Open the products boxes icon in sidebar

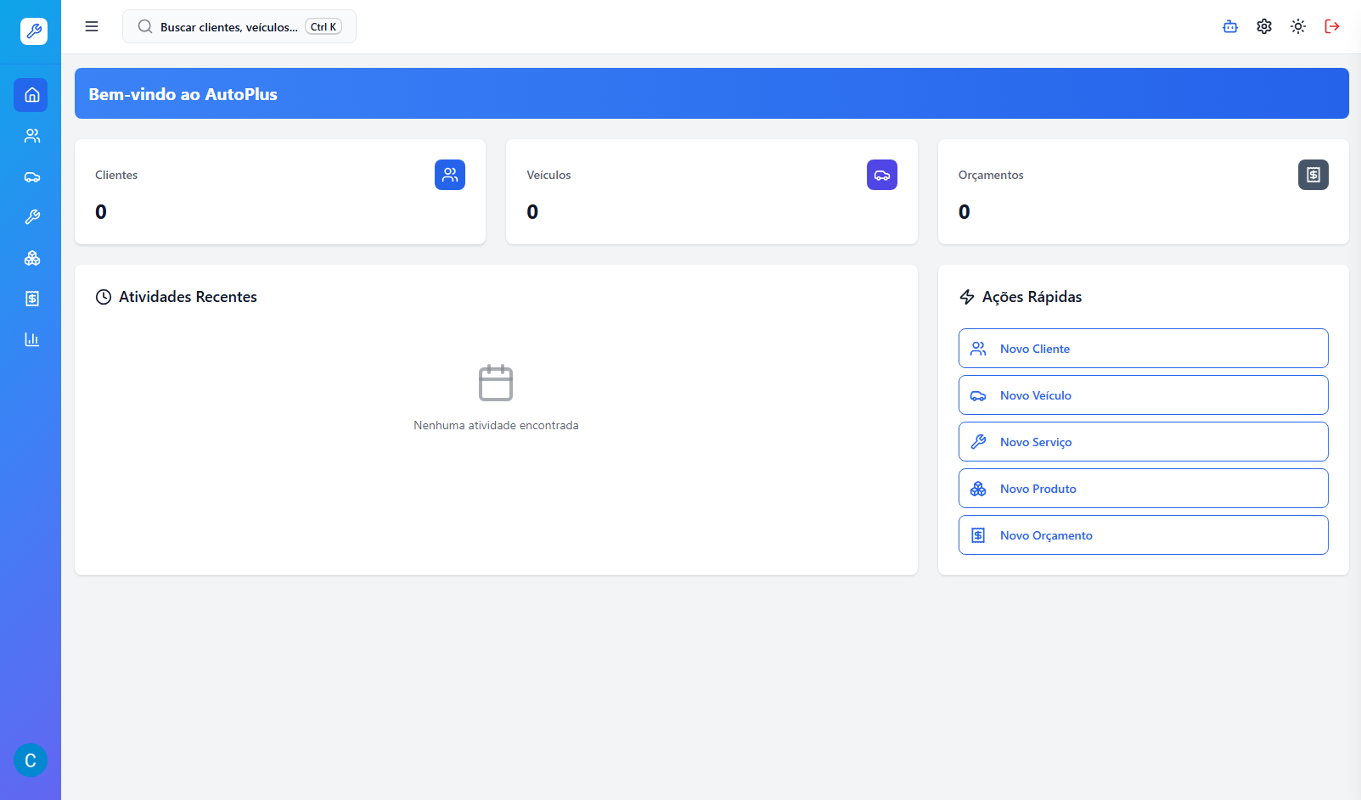(31, 258)
